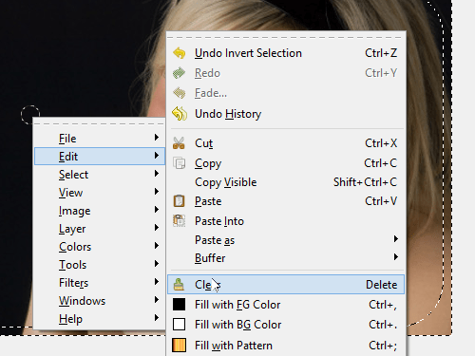Expand the Filters submenu arrow
Viewport: 475px width, 356px height.
157,281
